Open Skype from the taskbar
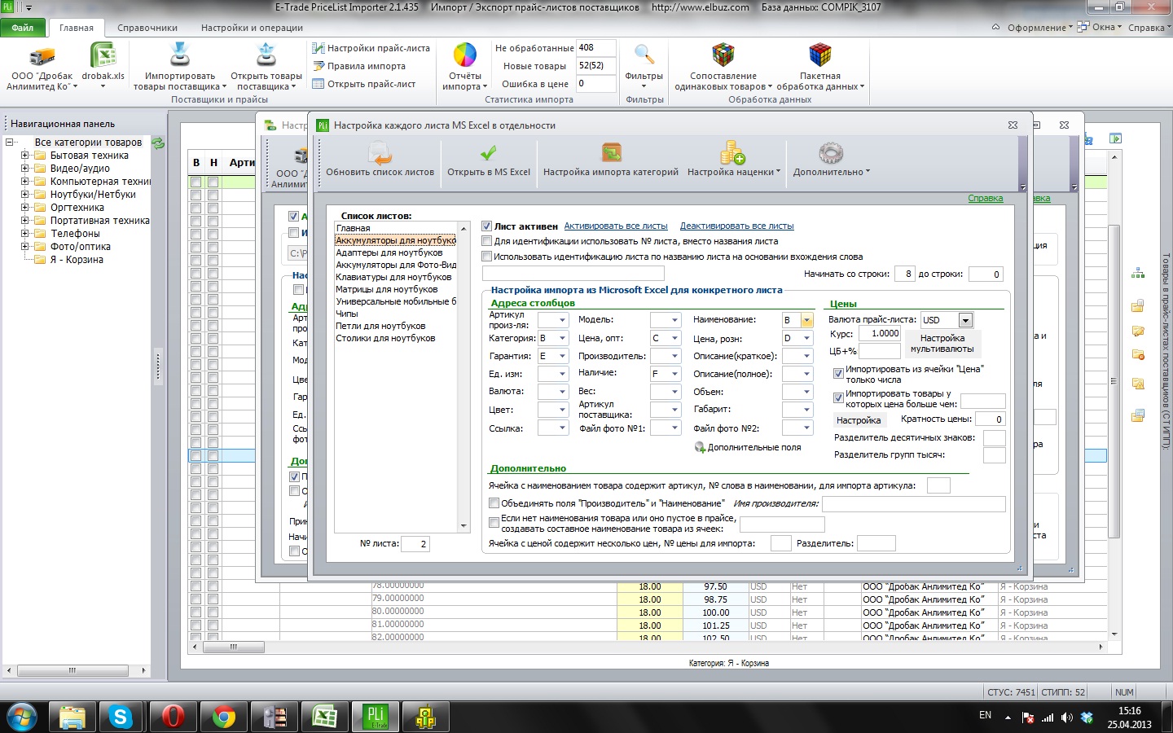The height and width of the screenshot is (733, 1173). click(x=121, y=717)
